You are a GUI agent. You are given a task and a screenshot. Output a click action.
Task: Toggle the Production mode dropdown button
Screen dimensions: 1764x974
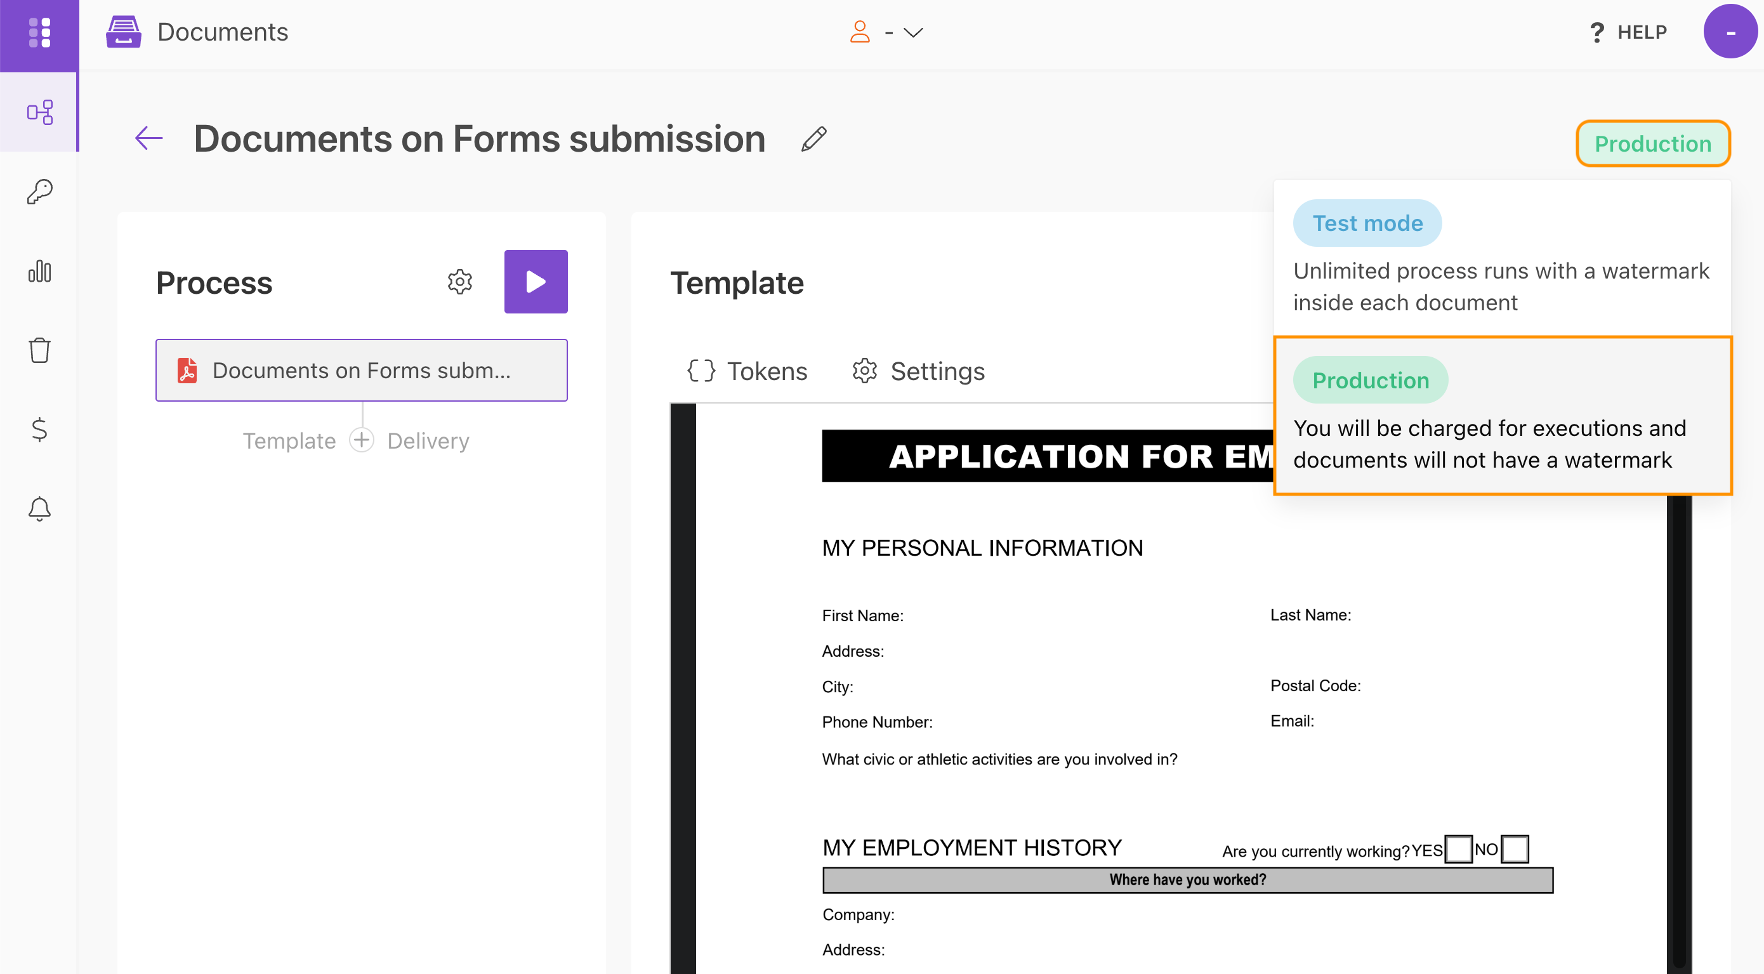(x=1652, y=143)
